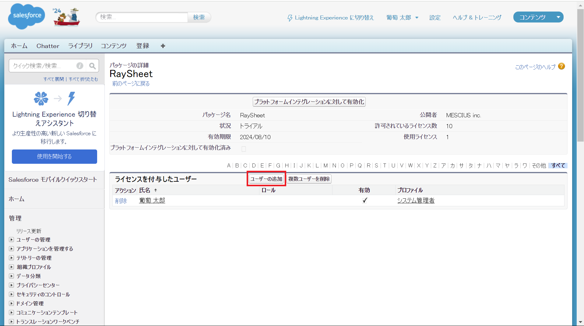The height and width of the screenshot is (326, 584).
Task: Click the 複数ユーザーを削除 button
Action: [309, 179]
